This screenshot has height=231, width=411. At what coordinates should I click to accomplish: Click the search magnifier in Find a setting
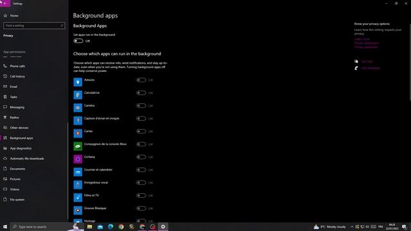point(62,26)
